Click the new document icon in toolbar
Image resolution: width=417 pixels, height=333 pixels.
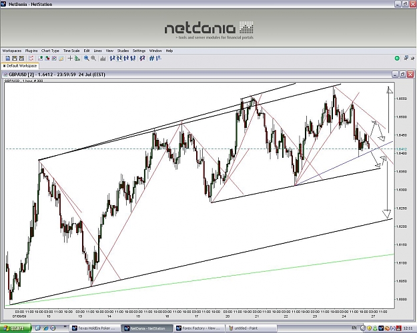point(8,59)
